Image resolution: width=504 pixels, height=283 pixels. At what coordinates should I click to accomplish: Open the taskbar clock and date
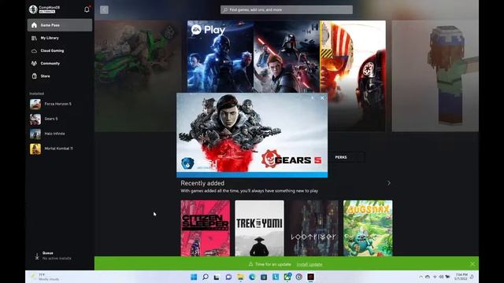point(461,277)
